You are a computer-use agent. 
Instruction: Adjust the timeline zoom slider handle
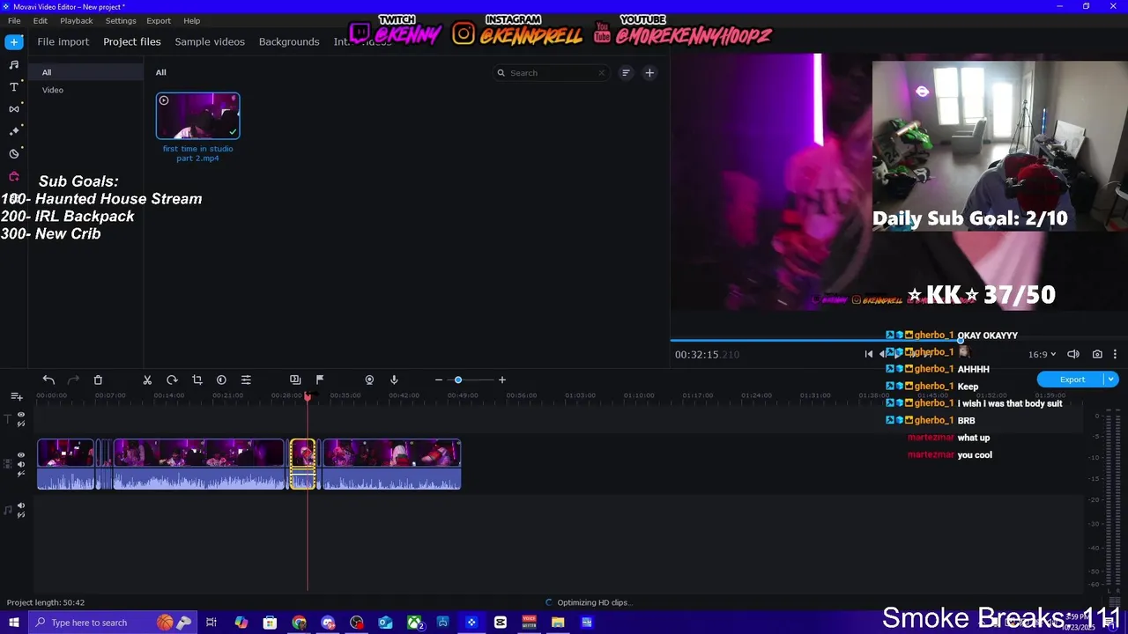[x=458, y=380]
